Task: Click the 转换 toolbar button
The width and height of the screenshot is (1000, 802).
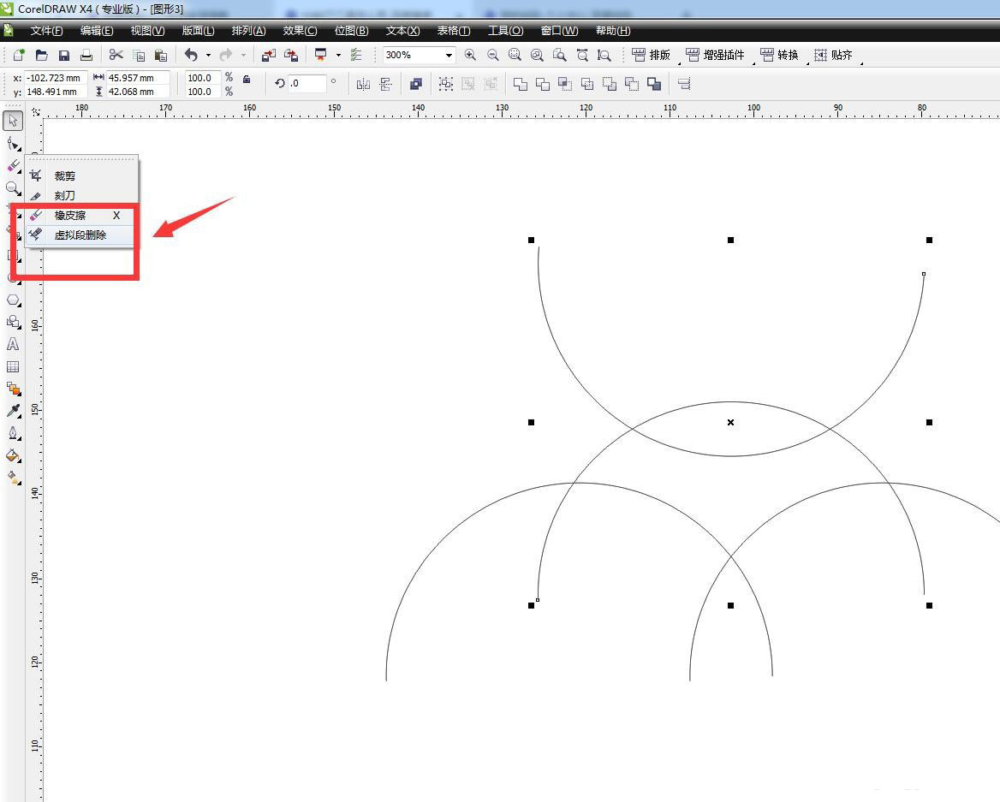Action: click(x=779, y=55)
